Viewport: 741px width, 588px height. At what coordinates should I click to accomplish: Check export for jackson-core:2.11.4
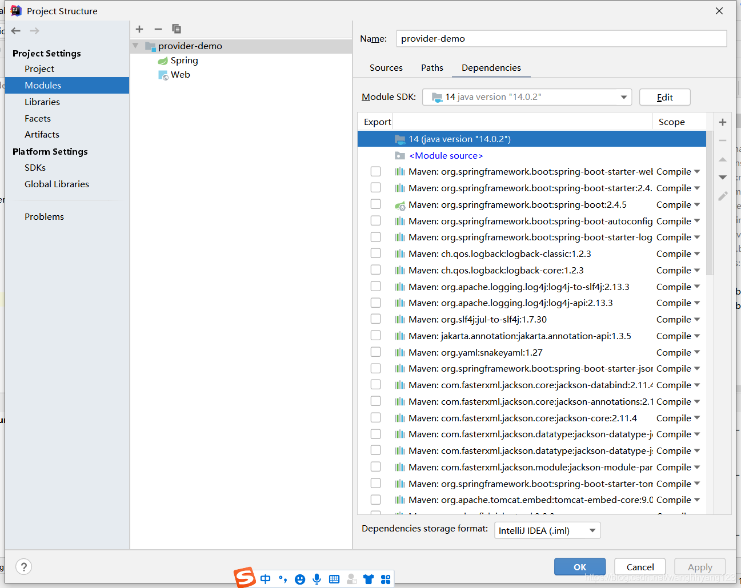(375, 418)
